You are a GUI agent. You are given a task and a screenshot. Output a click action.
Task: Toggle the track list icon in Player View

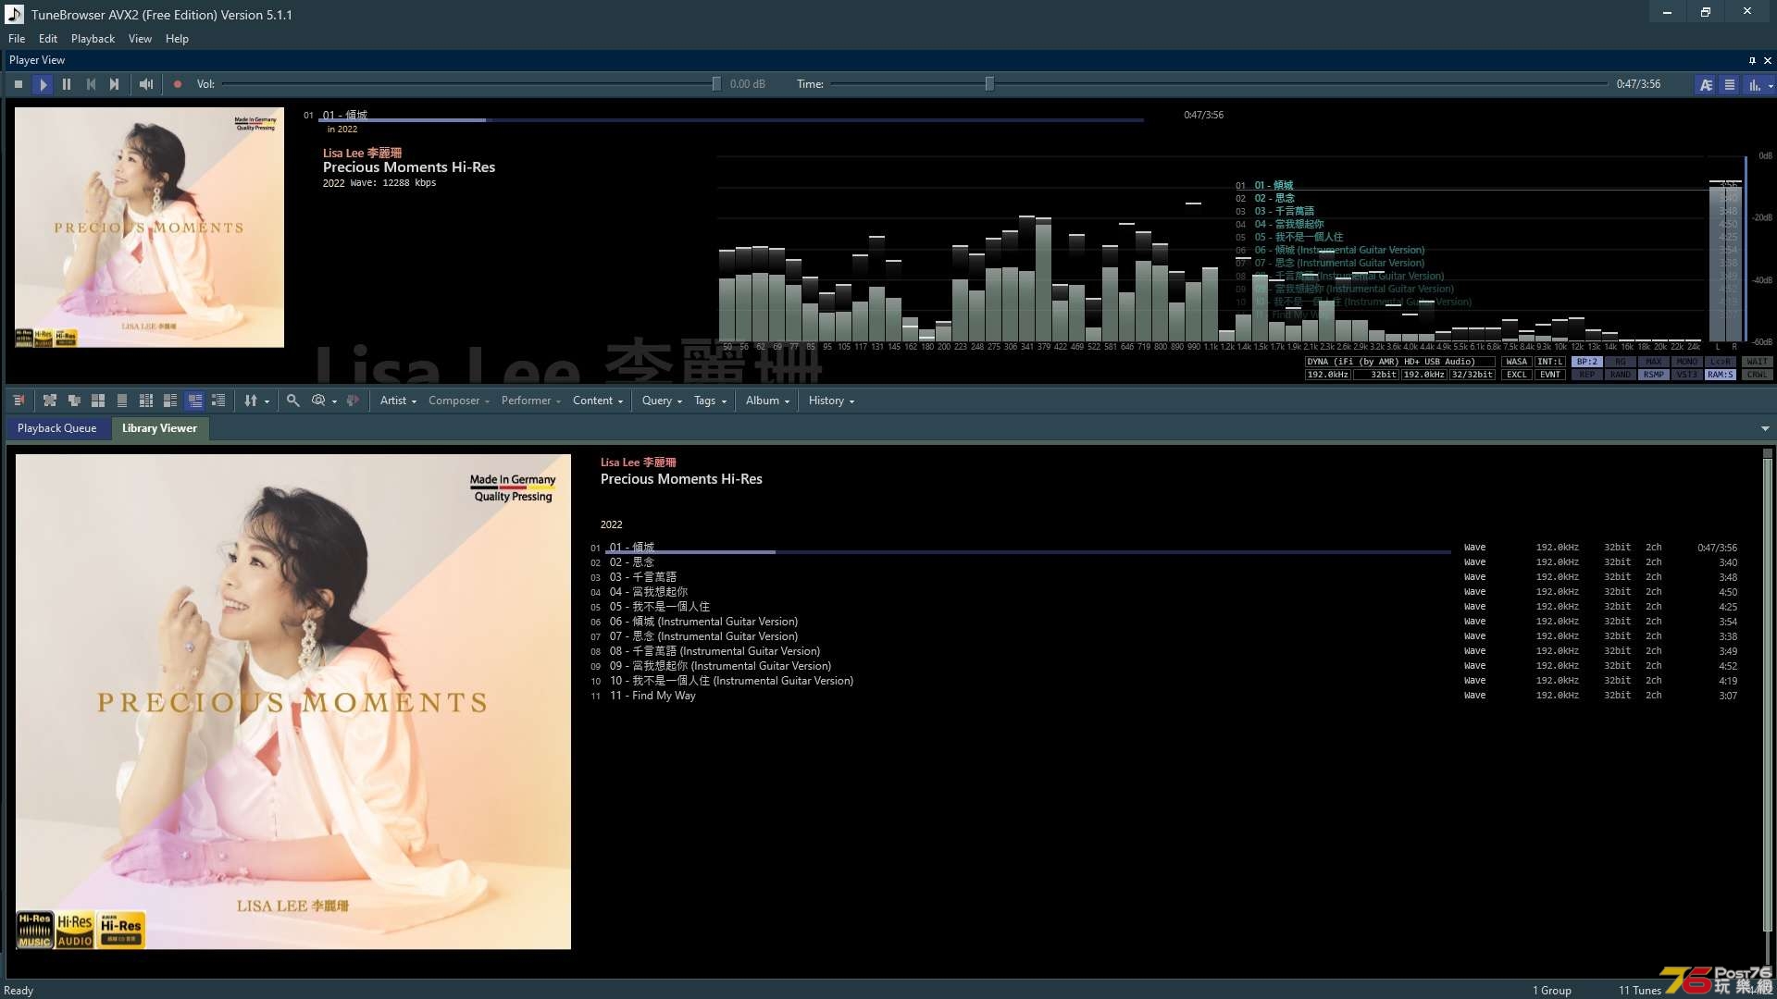pos(1729,84)
